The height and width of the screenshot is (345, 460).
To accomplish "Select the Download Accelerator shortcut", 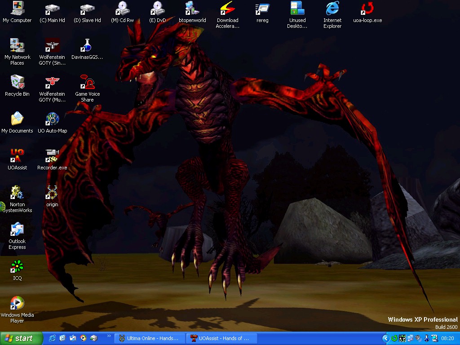I will tap(227, 15).
